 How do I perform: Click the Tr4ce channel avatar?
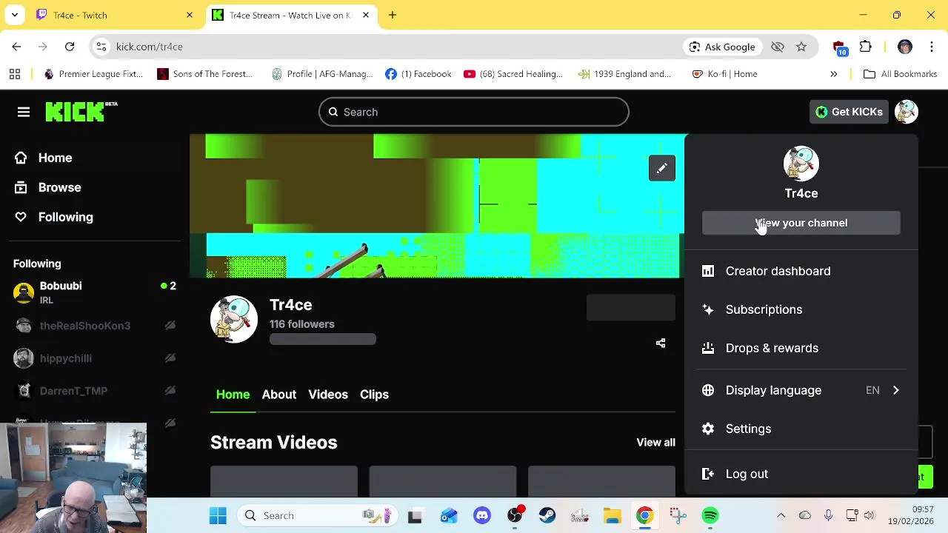234,319
